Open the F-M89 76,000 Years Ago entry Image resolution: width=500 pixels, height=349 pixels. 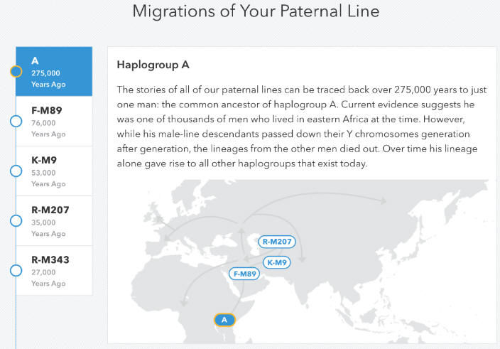click(54, 122)
